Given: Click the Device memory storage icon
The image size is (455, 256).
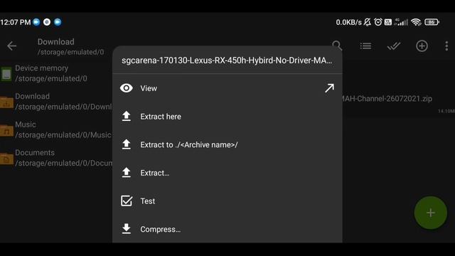Looking at the screenshot, I should [6, 74].
